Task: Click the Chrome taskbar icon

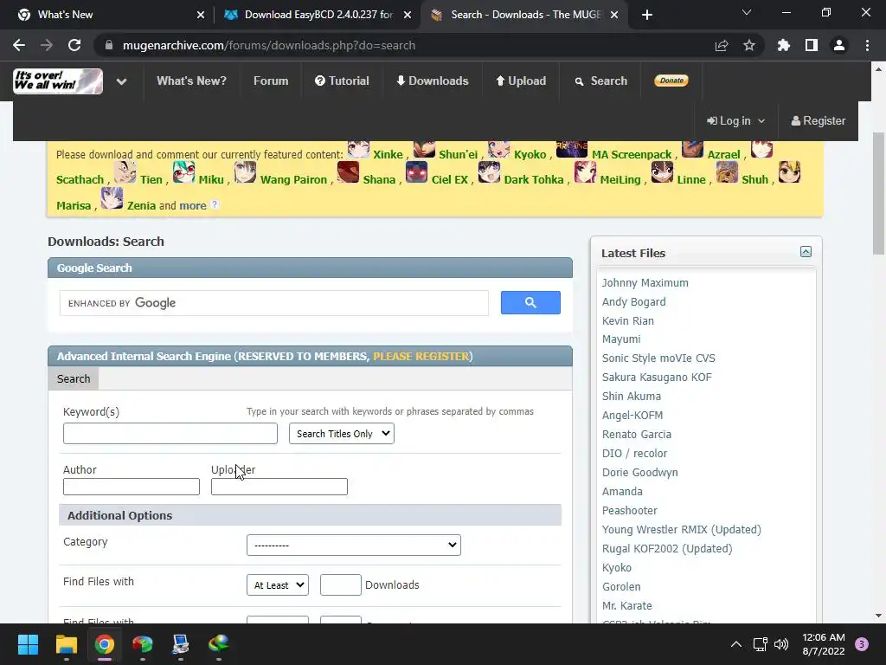Action: pos(105,644)
